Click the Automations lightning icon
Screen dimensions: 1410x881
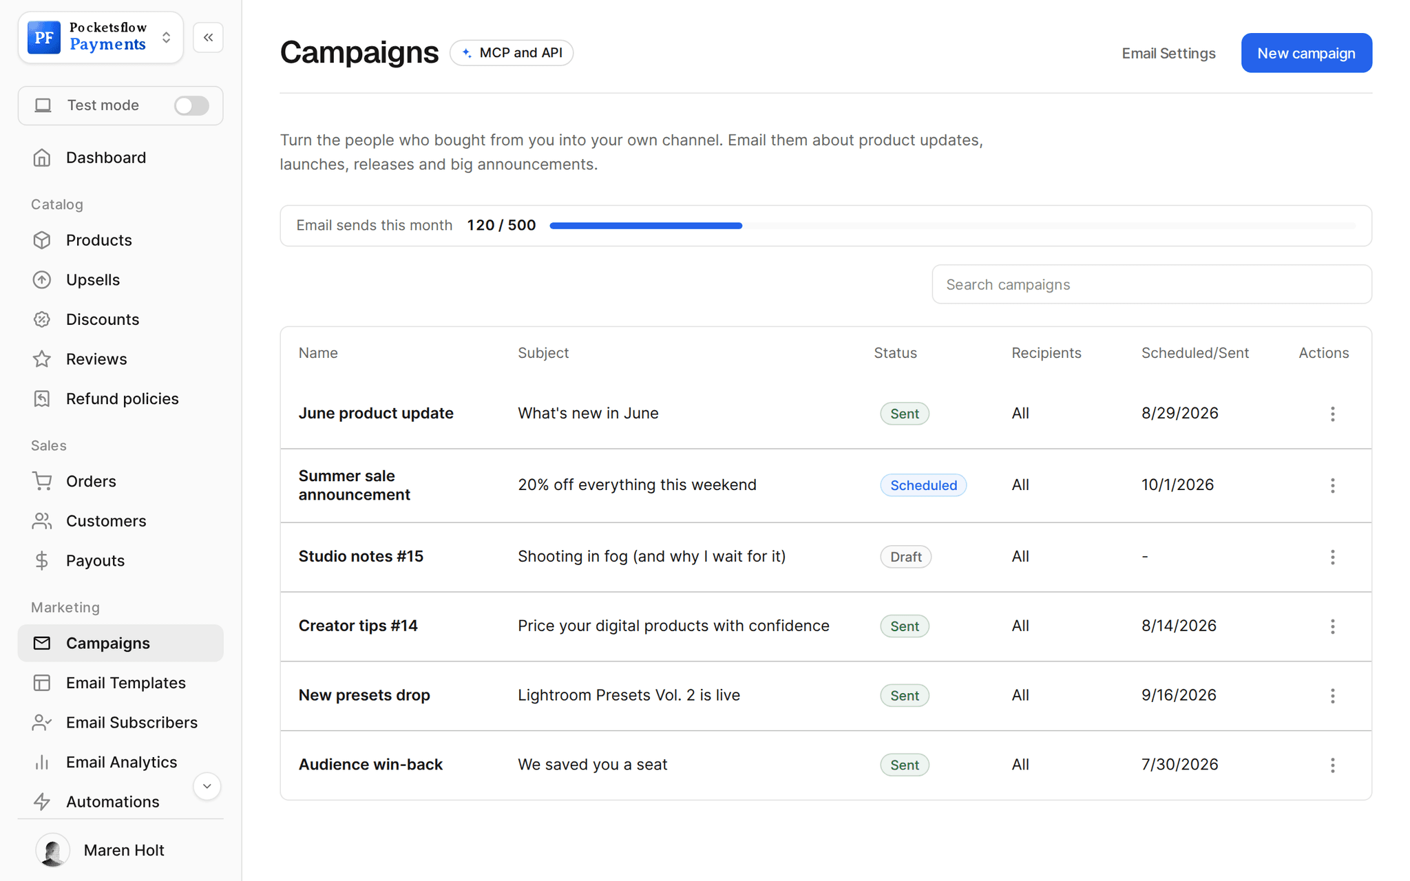[x=42, y=802]
